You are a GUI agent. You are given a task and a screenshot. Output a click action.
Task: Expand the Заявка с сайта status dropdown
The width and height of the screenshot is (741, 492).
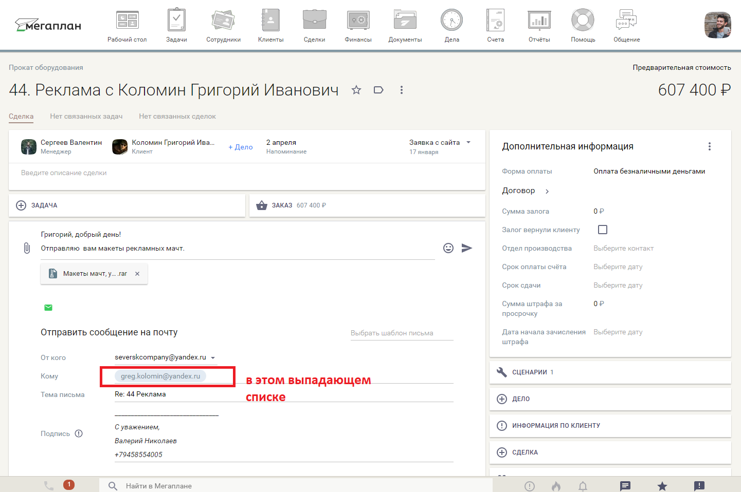(x=468, y=142)
